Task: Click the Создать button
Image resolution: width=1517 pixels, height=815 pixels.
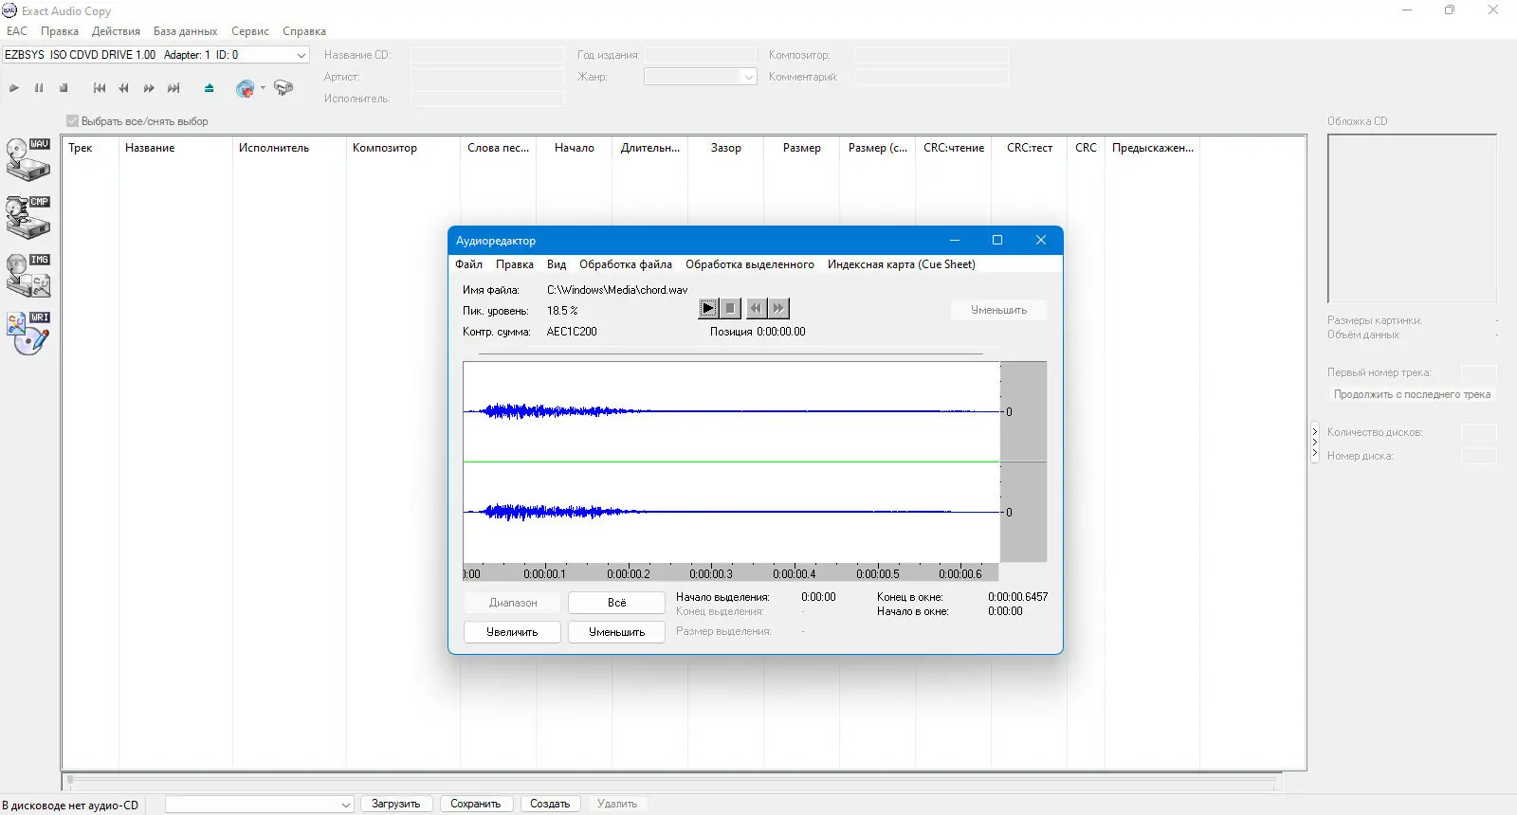Action: tap(550, 804)
